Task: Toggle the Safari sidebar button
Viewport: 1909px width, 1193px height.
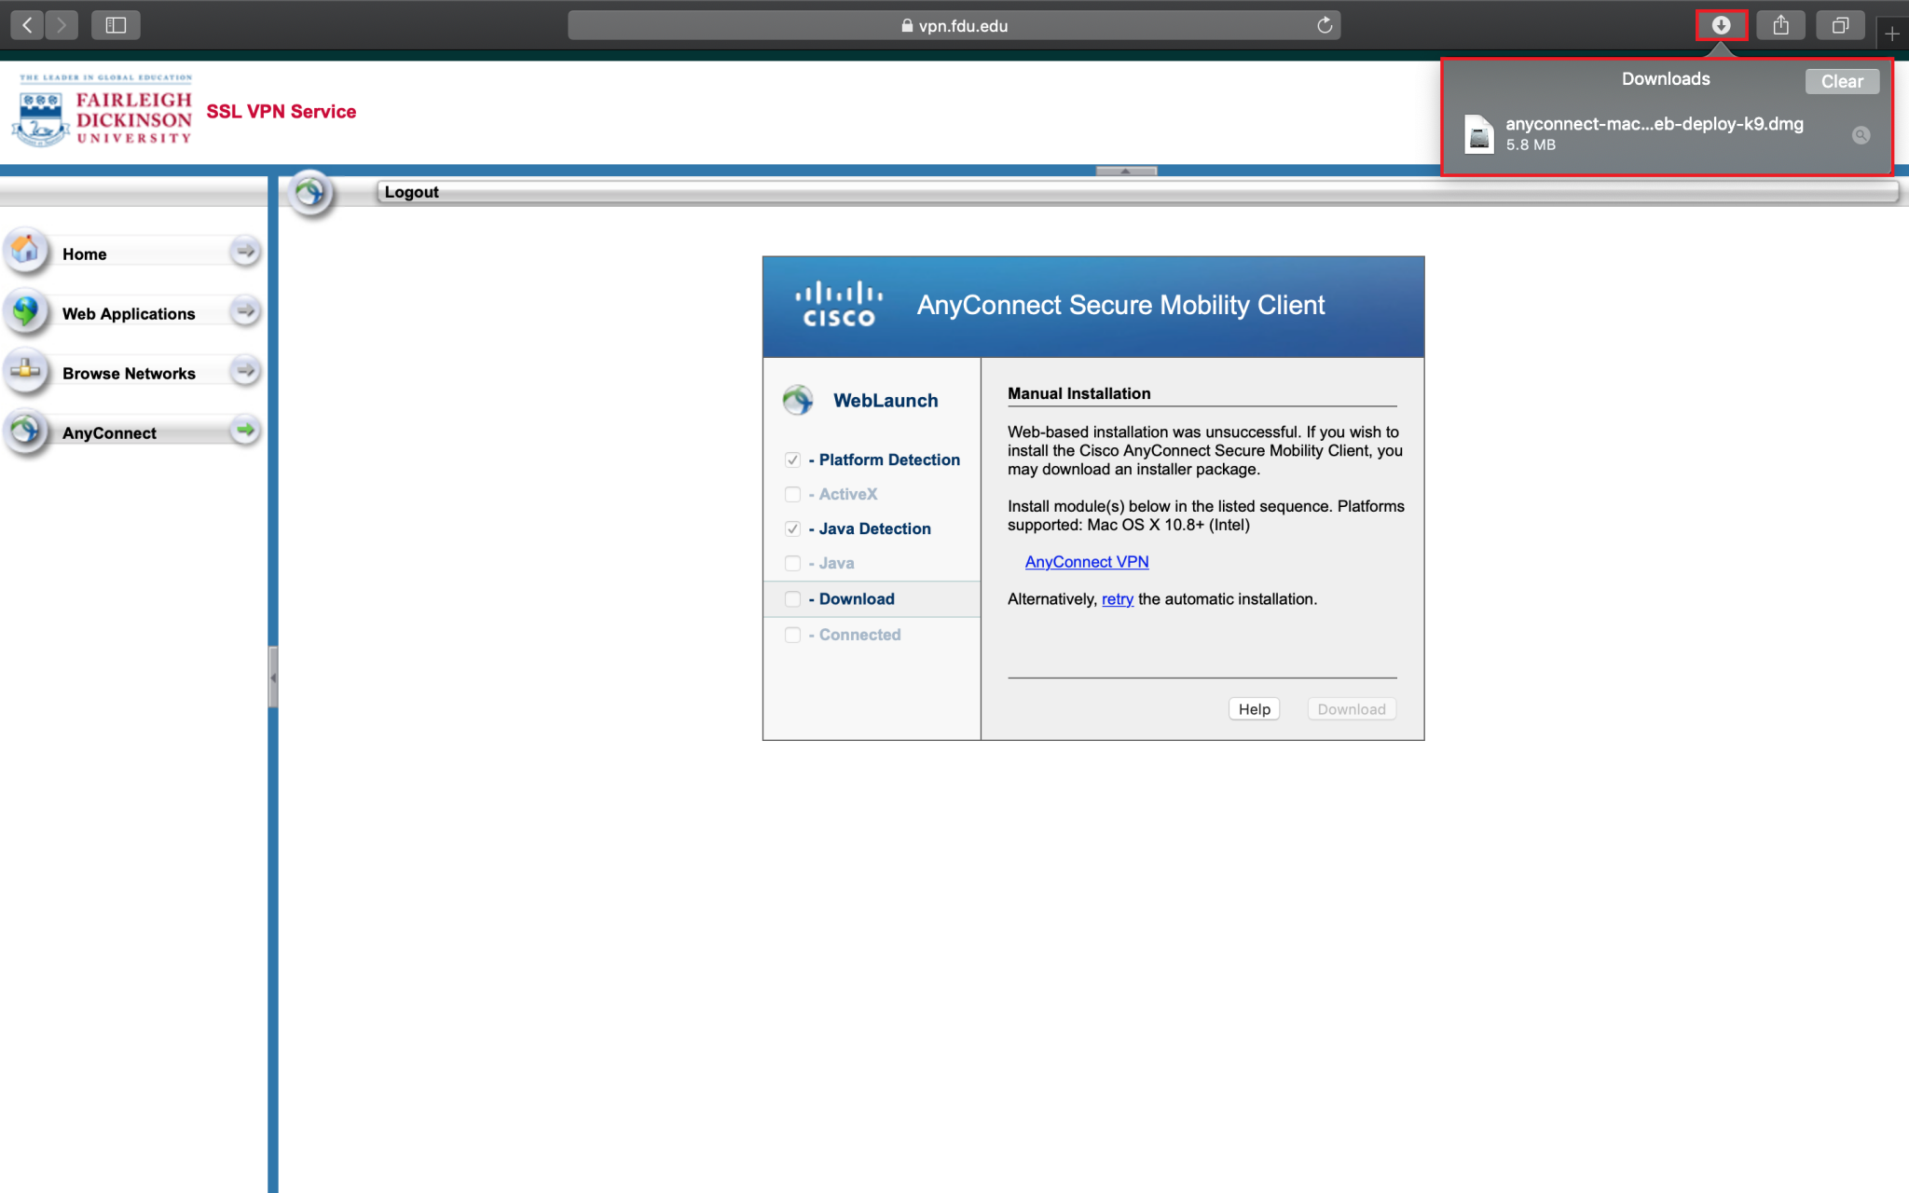Action: point(116,25)
